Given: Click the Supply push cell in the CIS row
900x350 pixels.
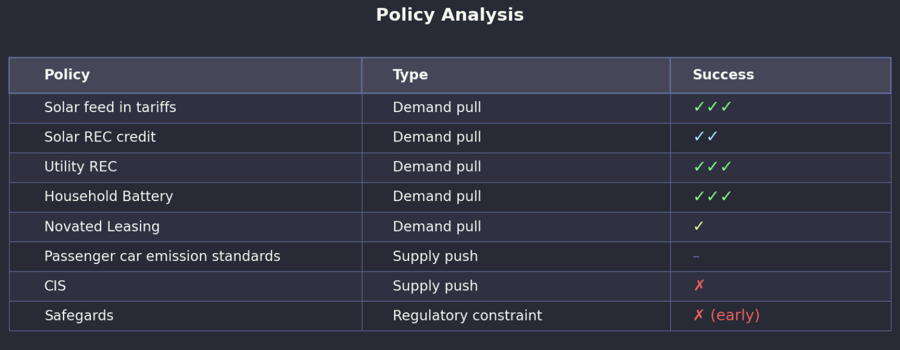Looking at the screenshot, I should point(435,286).
